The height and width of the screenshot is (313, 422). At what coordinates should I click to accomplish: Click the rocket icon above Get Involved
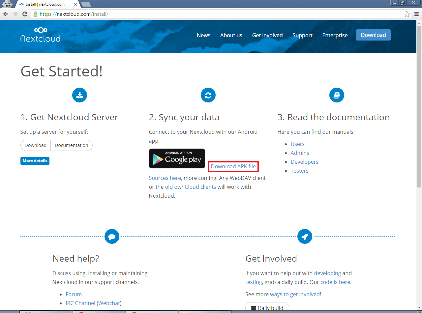coord(305,237)
